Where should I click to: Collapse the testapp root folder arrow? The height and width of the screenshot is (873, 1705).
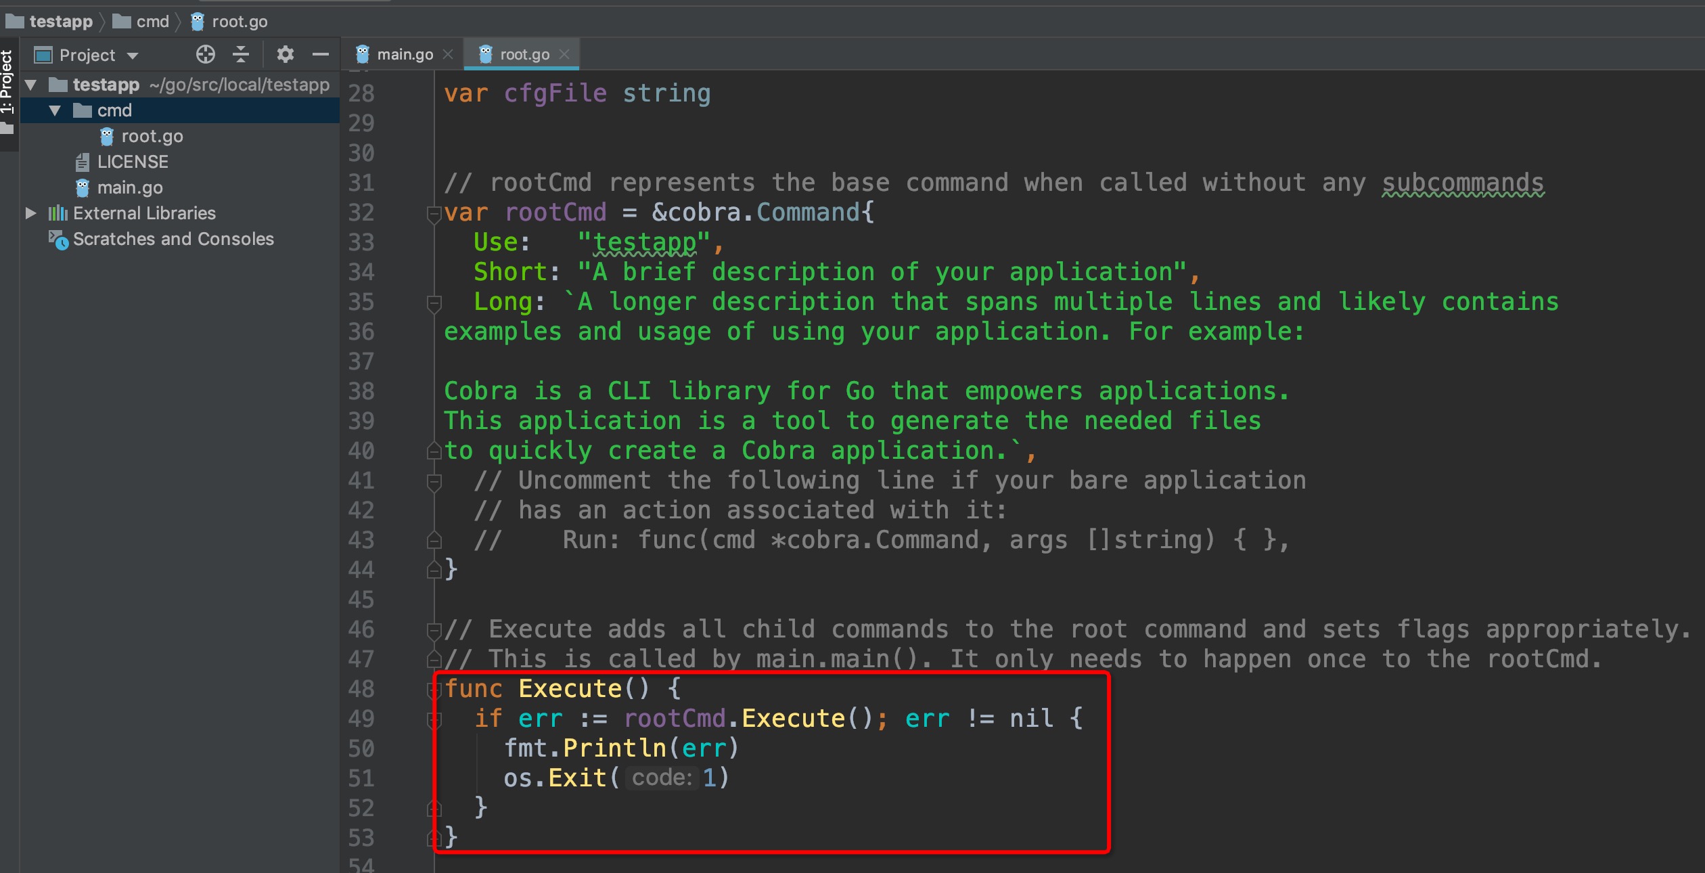[30, 85]
